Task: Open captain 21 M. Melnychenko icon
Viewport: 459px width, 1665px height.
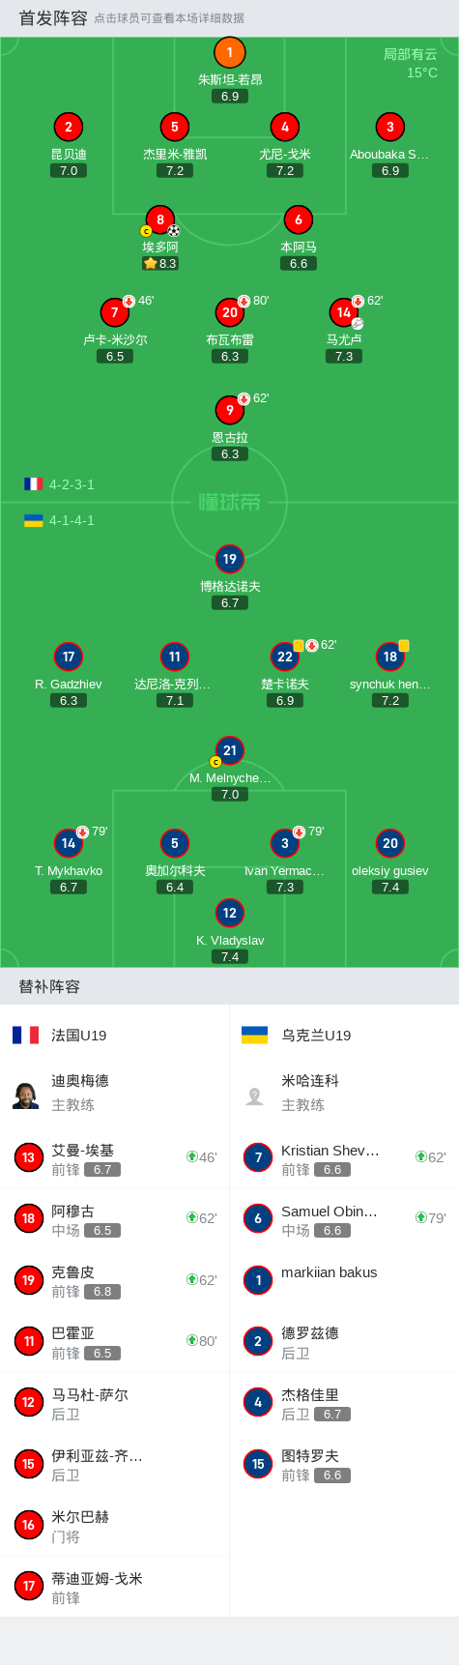Action: [x=229, y=750]
